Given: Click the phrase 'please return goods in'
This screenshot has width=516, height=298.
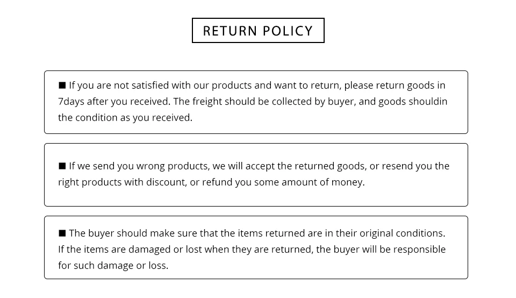Looking at the screenshot, I should pos(395,86).
